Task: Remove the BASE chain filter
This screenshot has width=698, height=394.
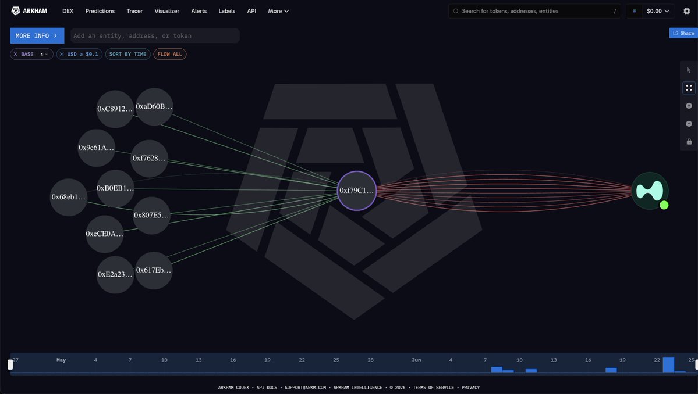Action: click(16, 54)
